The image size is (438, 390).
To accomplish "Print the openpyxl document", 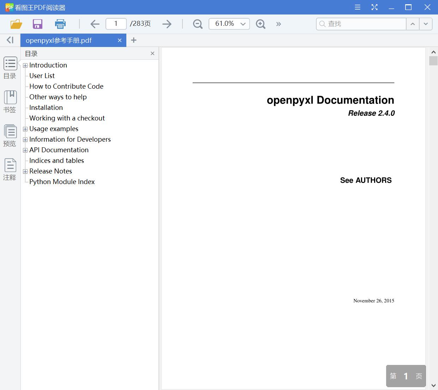I will tap(60, 24).
